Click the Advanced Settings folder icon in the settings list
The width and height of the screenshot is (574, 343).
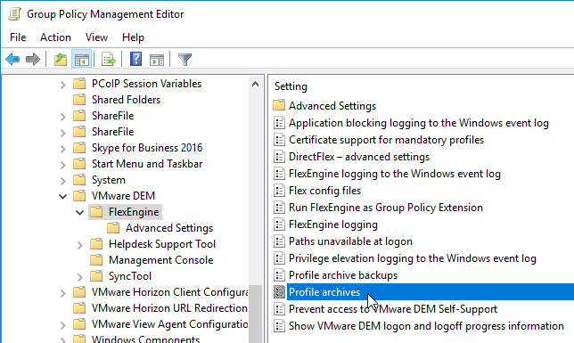(279, 105)
